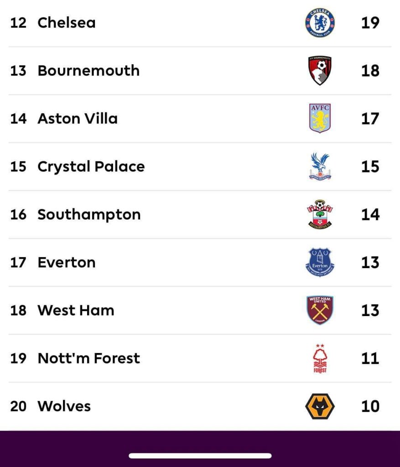Tap the Chelsea club crest
400x467 pixels.
coord(320,23)
